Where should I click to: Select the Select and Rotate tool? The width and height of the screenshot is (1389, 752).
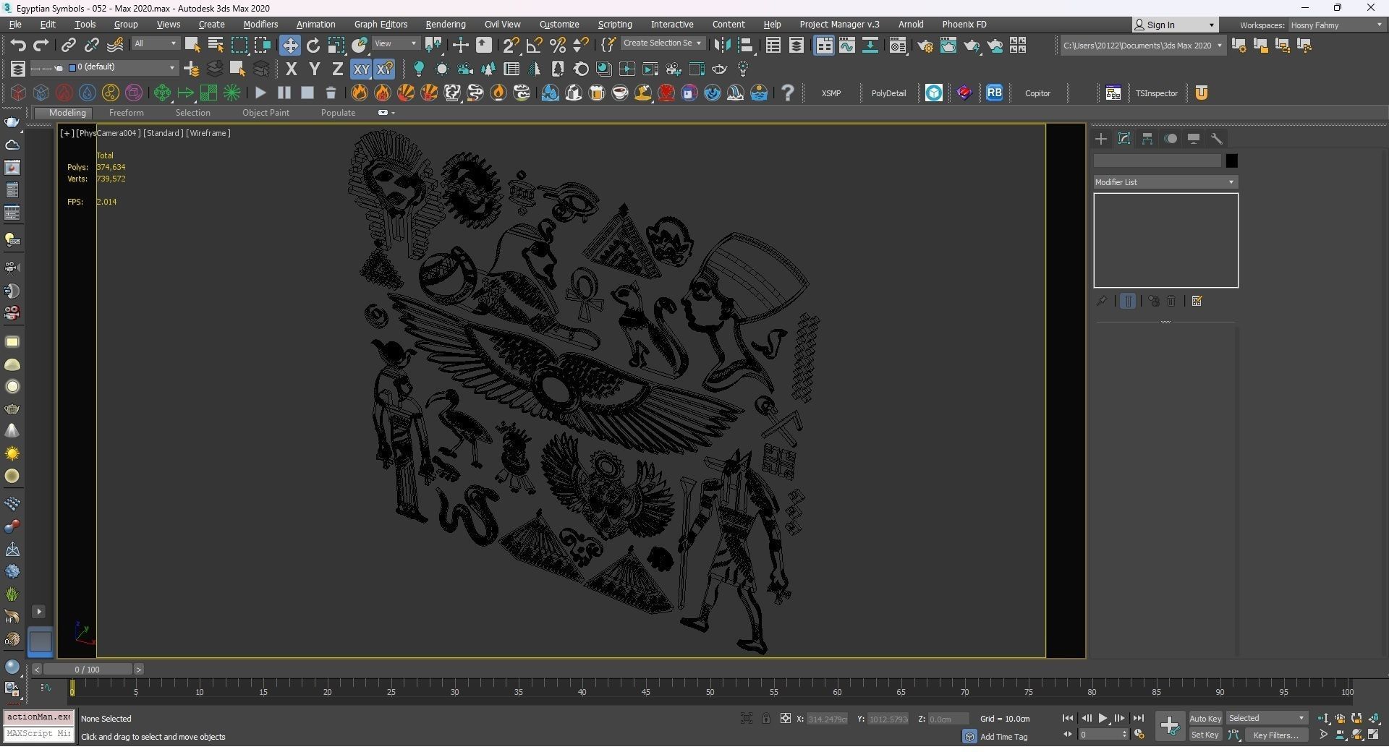coord(313,45)
